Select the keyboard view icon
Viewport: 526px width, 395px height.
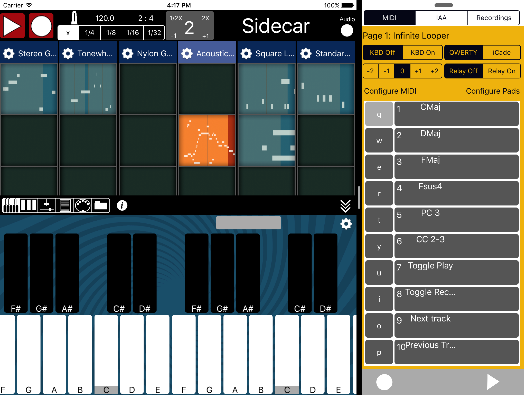pos(11,205)
